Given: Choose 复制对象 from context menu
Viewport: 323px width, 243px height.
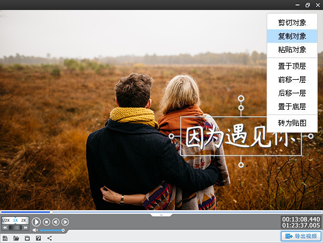Looking at the screenshot, I should click(x=292, y=36).
